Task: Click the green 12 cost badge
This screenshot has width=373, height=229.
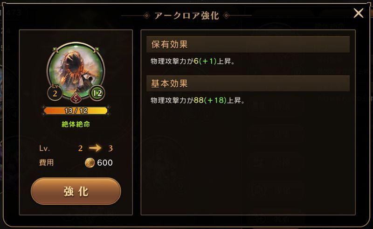Action: click(97, 93)
